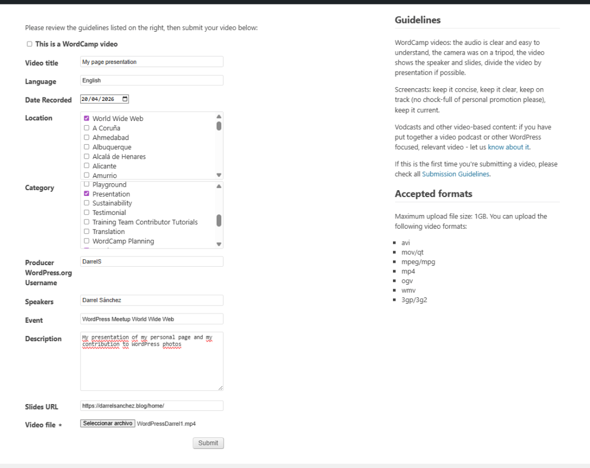
Task: Uncheck the World Wide Web location
Action: pyautogui.click(x=86, y=118)
